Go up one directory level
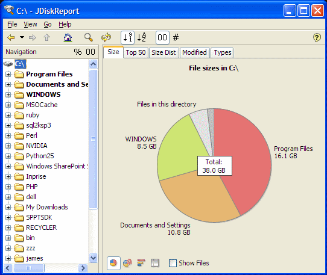This screenshot has width=327, height=275. tap(46, 38)
